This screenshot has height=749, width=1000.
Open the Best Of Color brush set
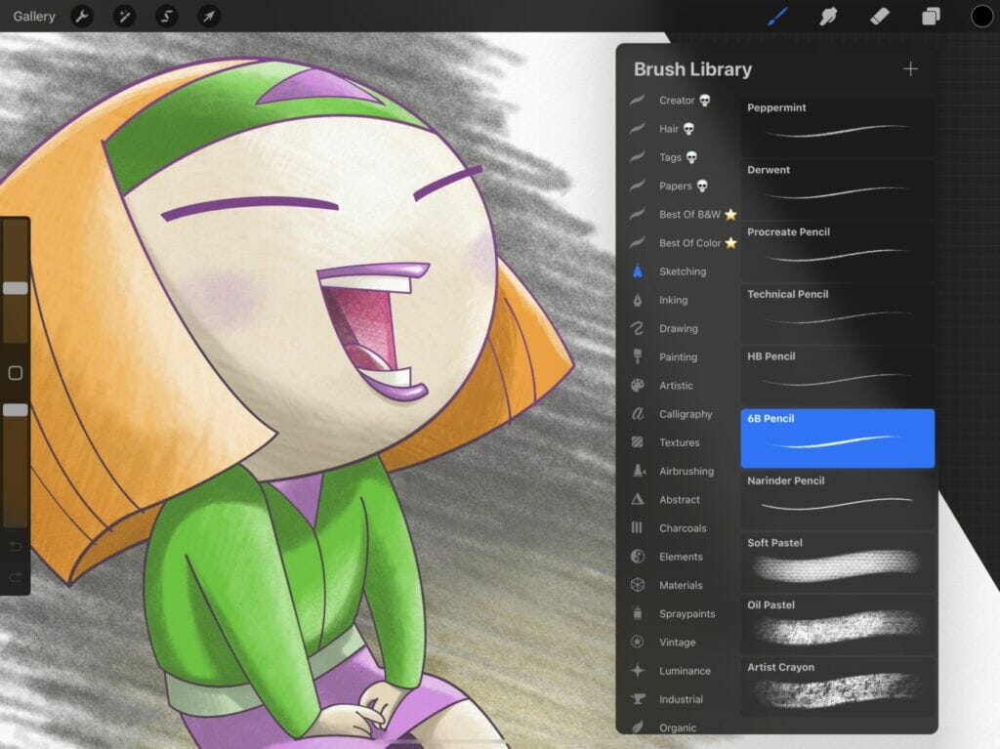681,243
